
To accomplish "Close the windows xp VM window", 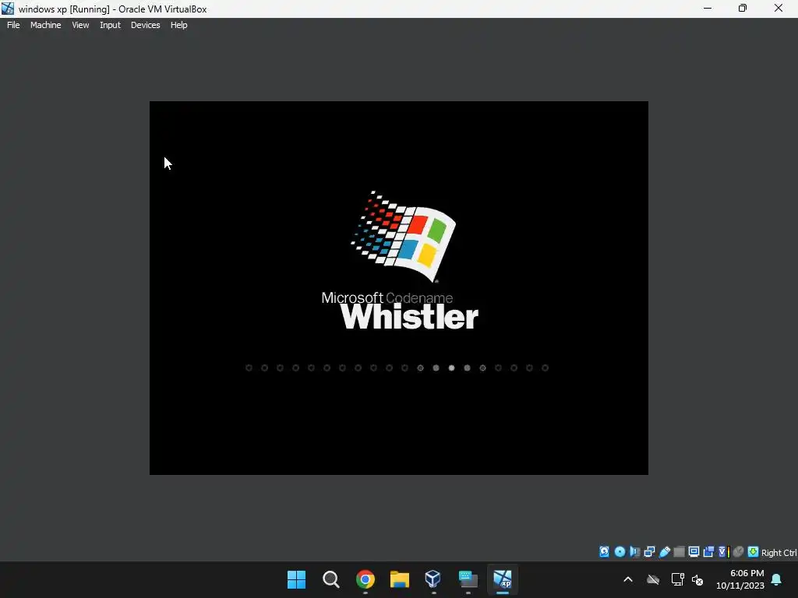I will (x=779, y=8).
